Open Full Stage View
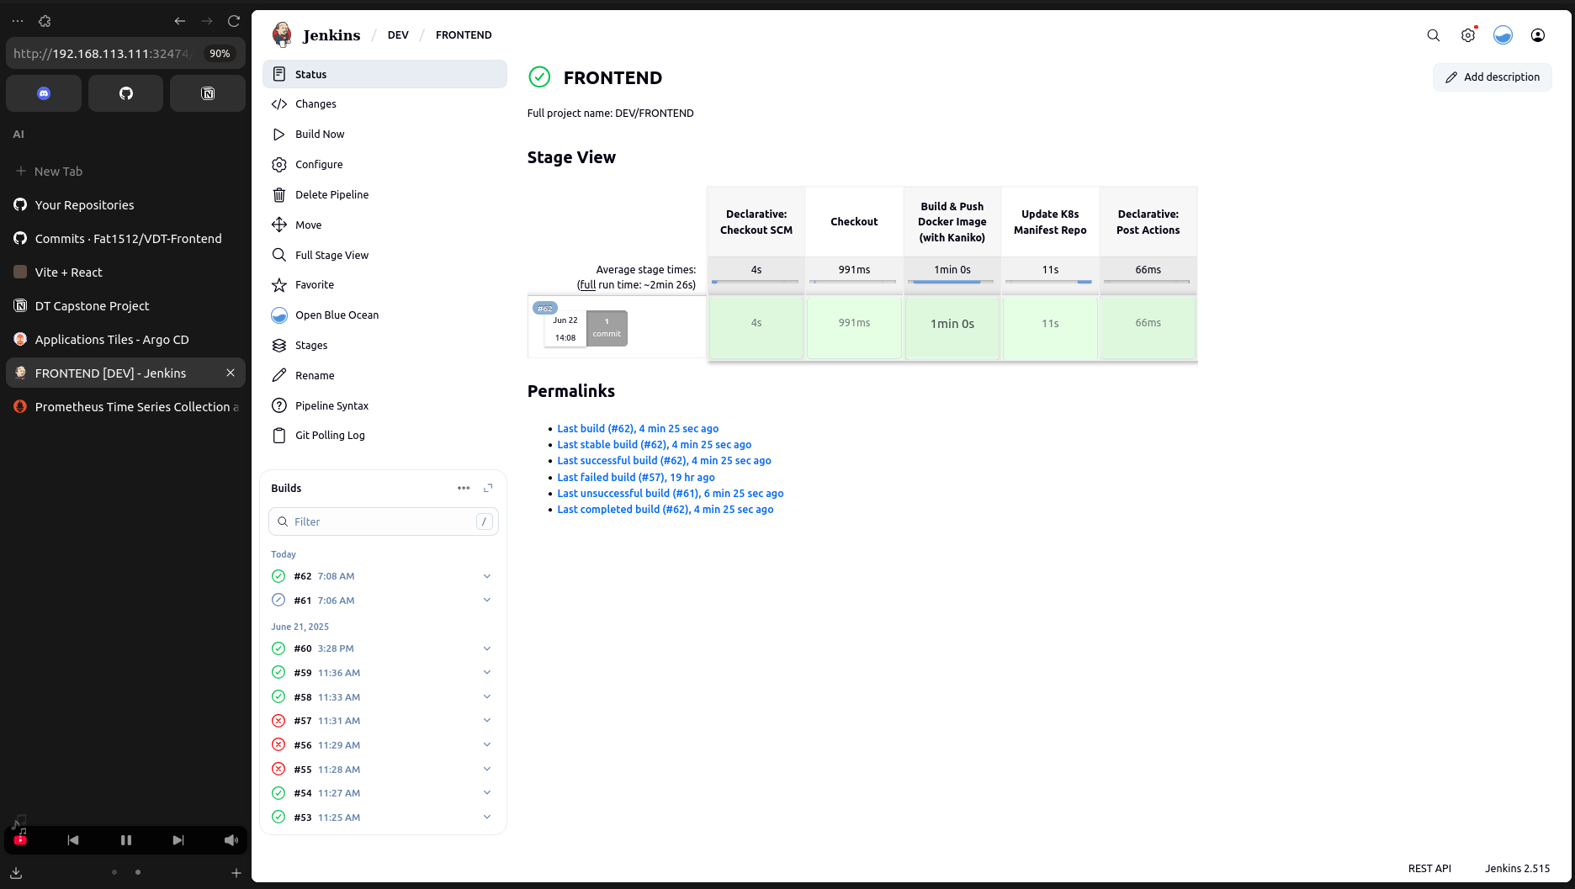 tap(384, 256)
